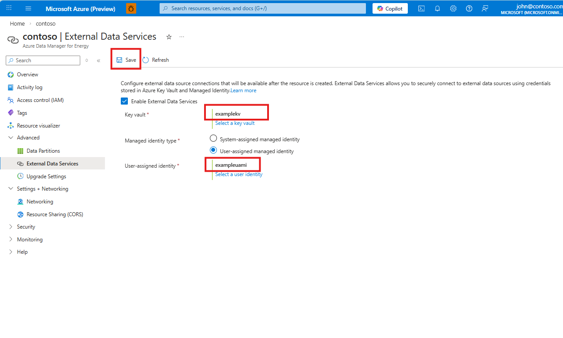Expand the Security section
Screen dimensions: 563x338
pos(11,227)
